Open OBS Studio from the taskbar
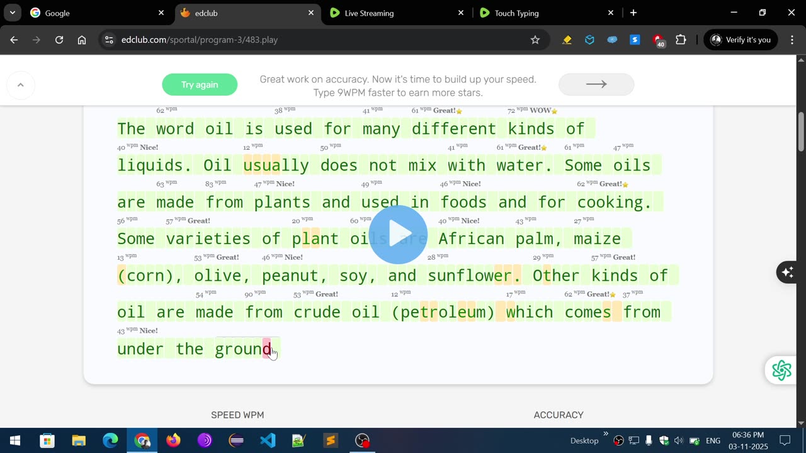806x453 pixels. [362, 440]
